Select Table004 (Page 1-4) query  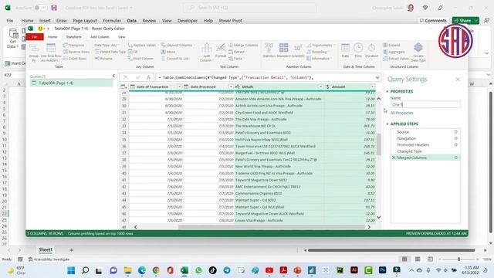point(72,83)
